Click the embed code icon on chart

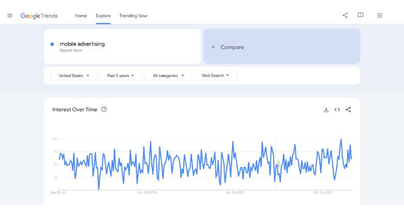(337, 110)
